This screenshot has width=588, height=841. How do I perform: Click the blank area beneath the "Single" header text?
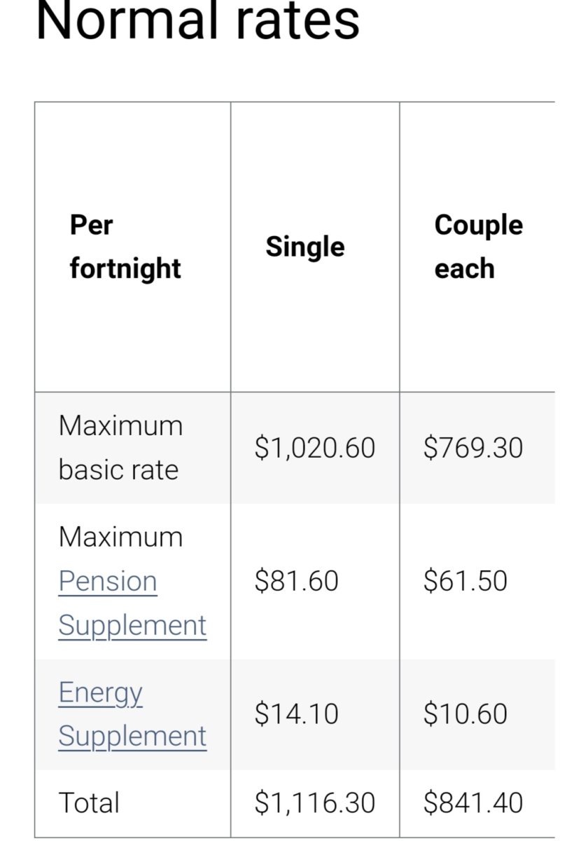tap(315, 329)
